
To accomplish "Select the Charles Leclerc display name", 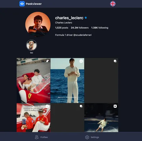I will pyautogui.click(x=64, y=23).
